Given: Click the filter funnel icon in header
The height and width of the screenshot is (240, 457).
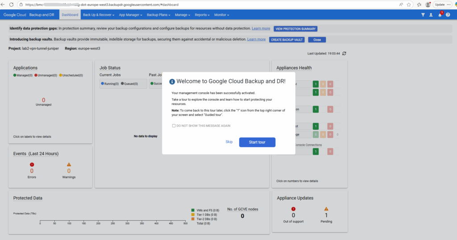Looking at the screenshot, I should pyautogui.click(x=423, y=15).
